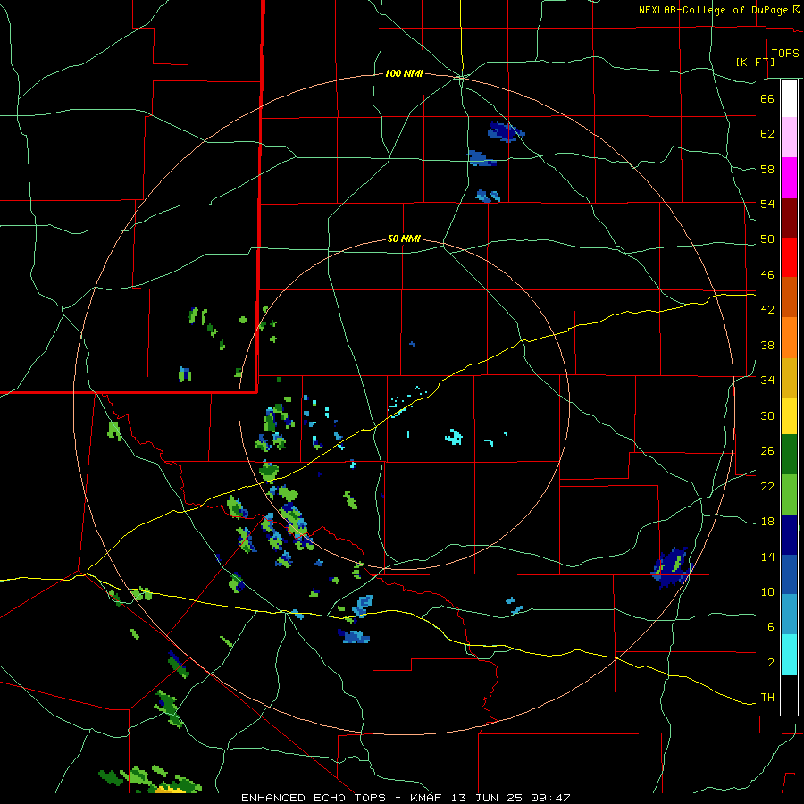
Task: Click the "[K FT]" units label
Action: pos(755,63)
